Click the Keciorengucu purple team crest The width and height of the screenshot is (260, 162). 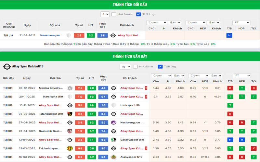click(113, 122)
